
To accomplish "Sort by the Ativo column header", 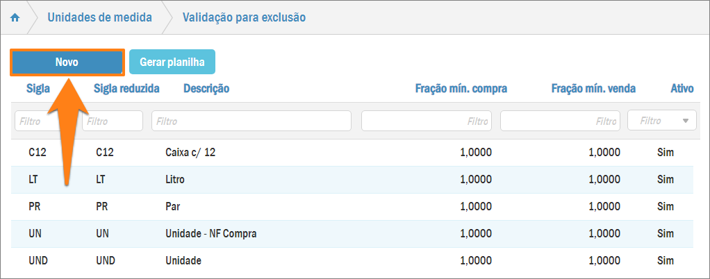I will click(x=682, y=88).
